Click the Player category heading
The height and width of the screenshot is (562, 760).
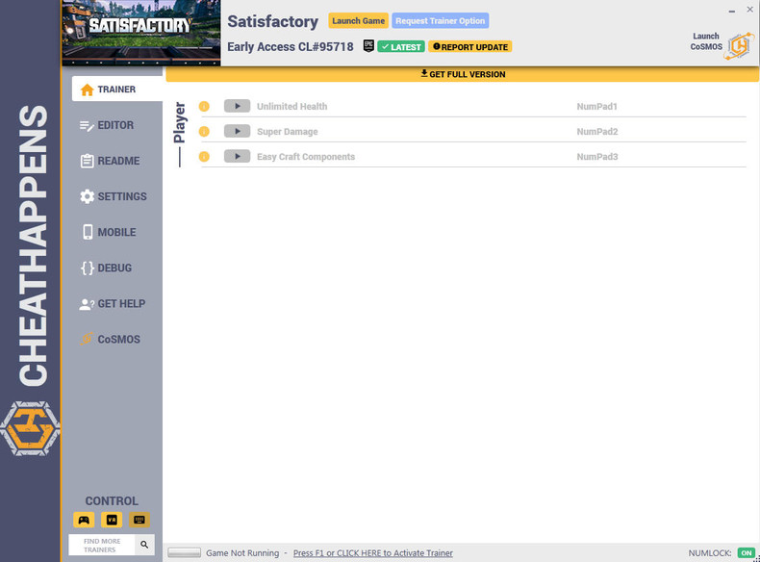179,122
